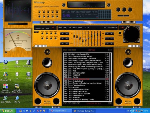Click bottom-row up chevron left of equalizer sliders
The height and width of the screenshot is (113, 150).
[x=67, y=43]
